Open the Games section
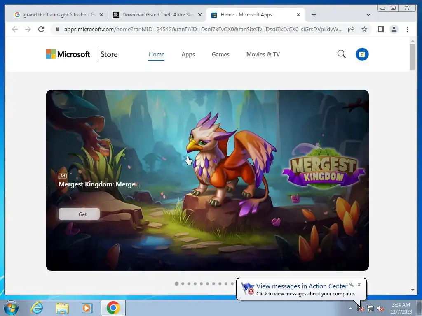The height and width of the screenshot is (316, 422). click(x=220, y=54)
